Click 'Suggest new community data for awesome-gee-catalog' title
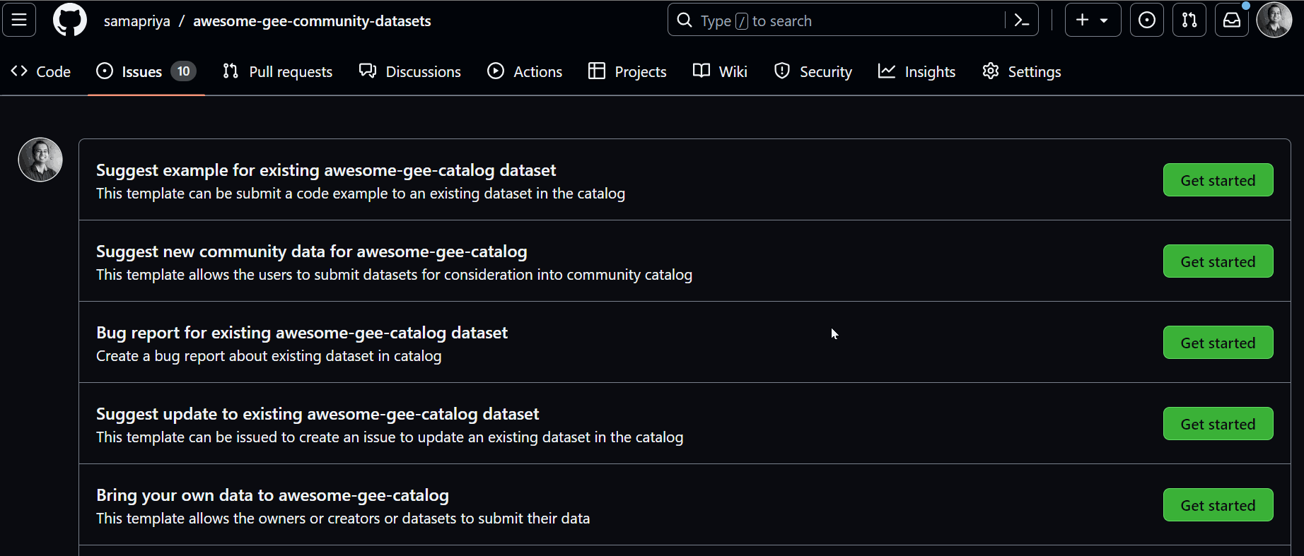This screenshot has width=1304, height=556. click(312, 252)
